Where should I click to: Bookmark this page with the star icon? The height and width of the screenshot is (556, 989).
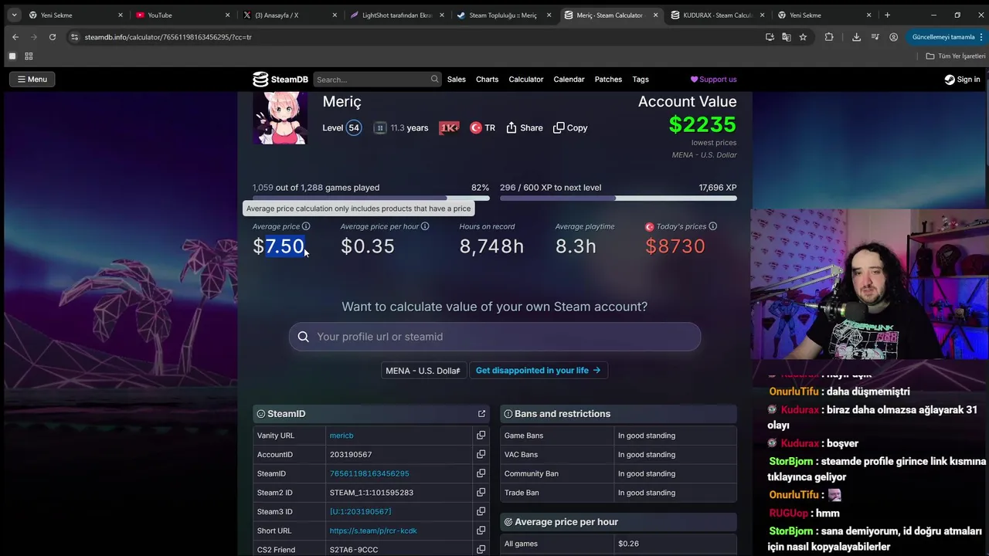pos(803,37)
